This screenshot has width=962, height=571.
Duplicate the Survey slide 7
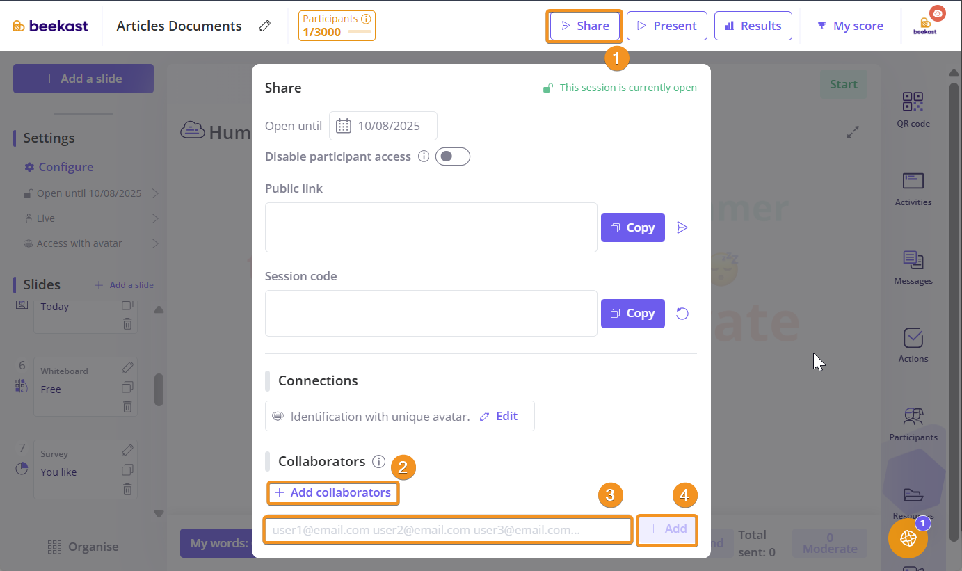127,469
